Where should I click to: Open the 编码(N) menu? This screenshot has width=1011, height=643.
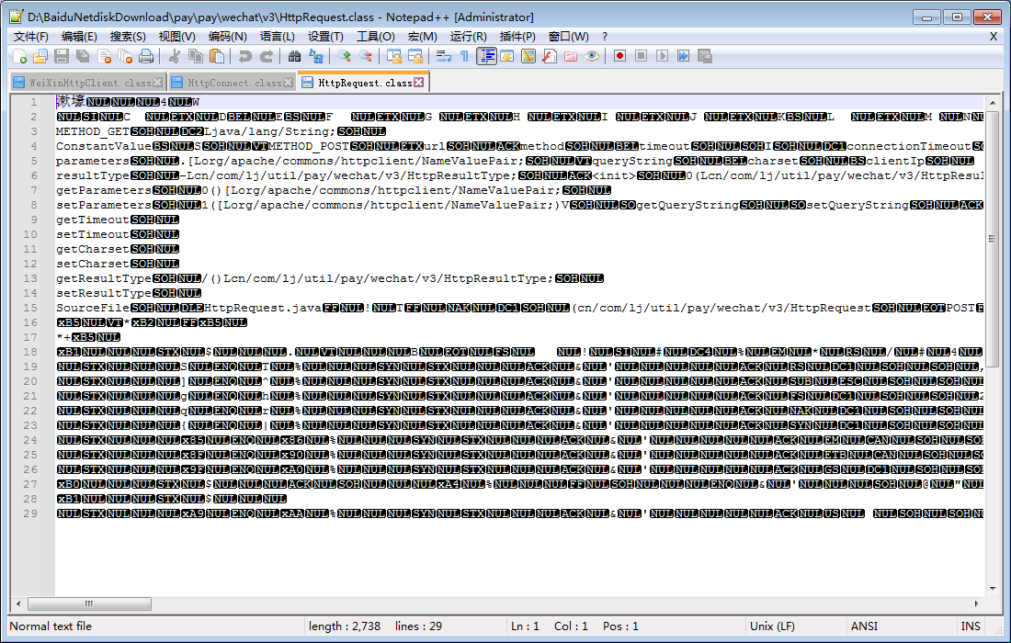[x=228, y=37]
